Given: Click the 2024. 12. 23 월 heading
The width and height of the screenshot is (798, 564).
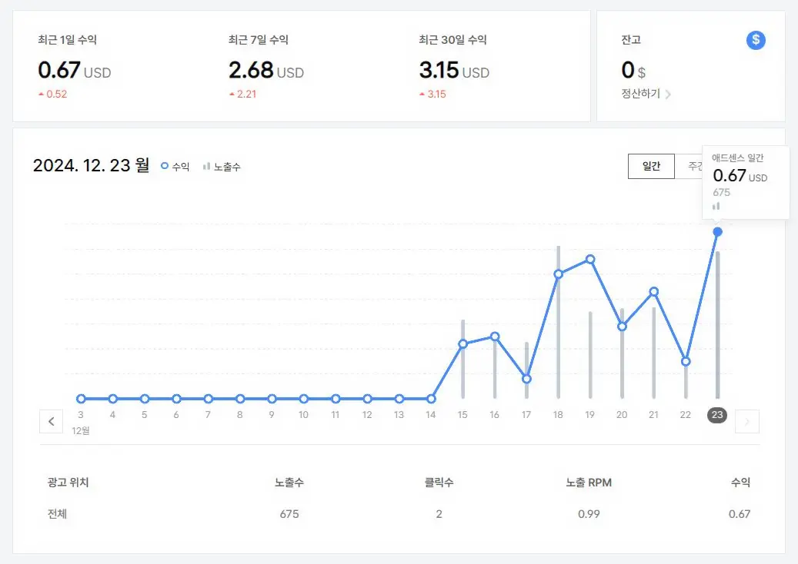Looking at the screenshot, I should (90, 165).
